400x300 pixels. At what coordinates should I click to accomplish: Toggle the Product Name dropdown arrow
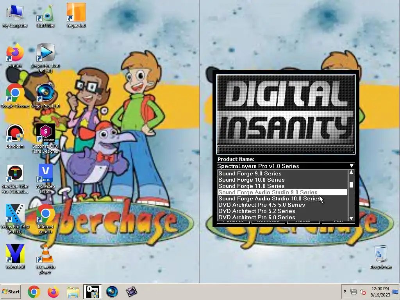pos(352,166)
